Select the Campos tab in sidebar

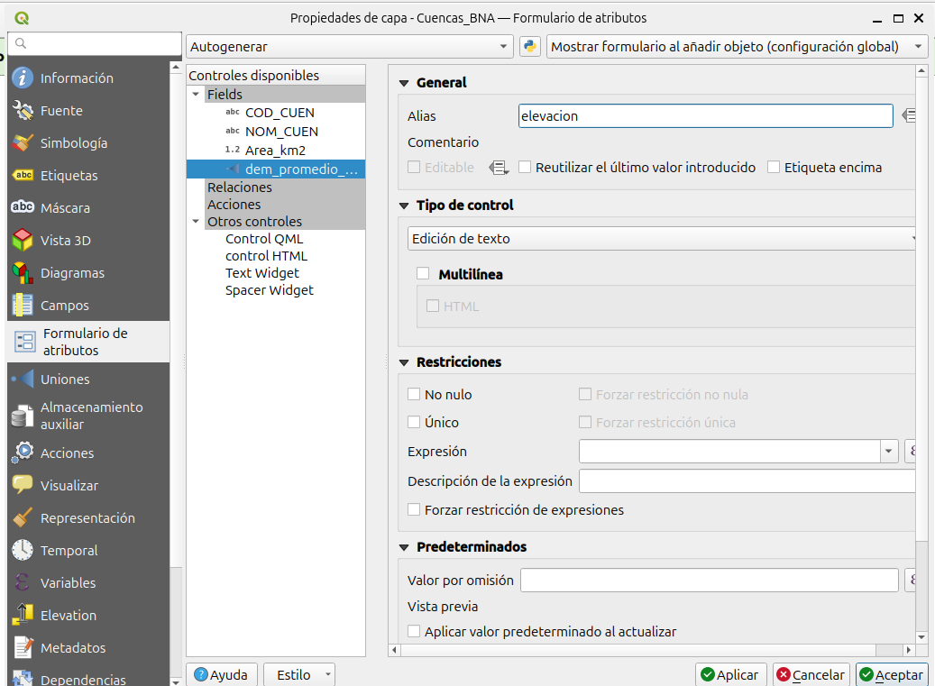[x=64, y=306]
